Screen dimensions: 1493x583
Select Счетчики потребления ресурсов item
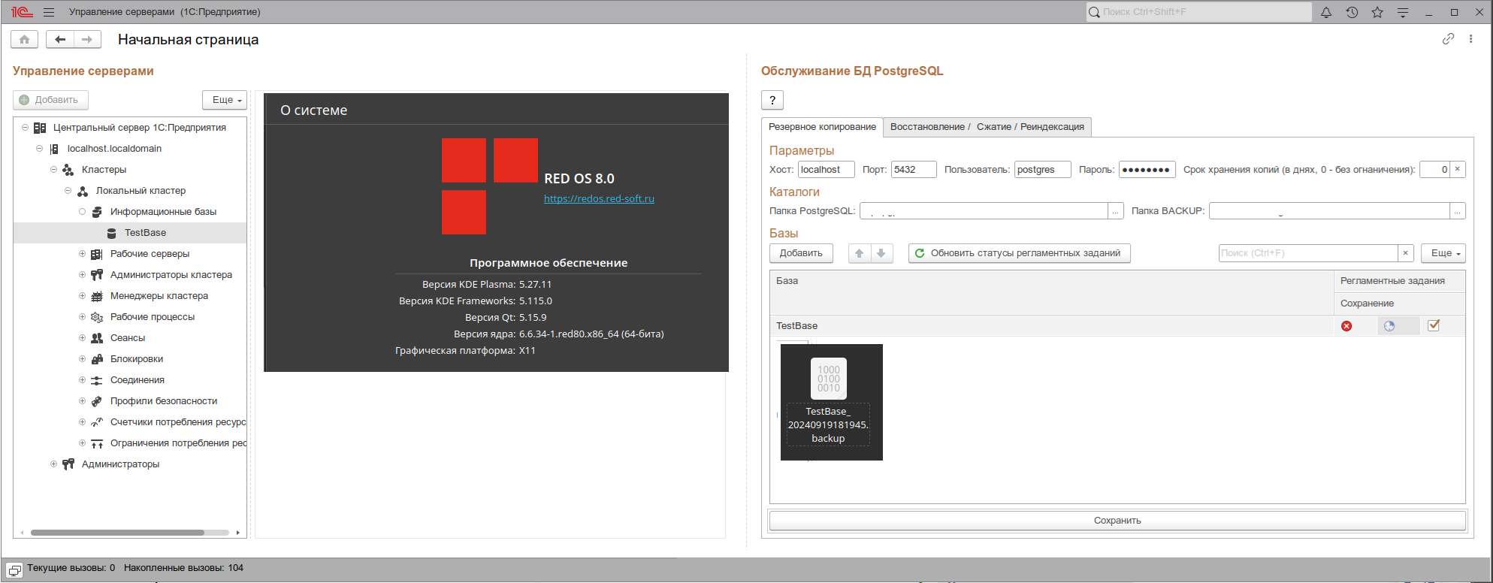[178, 422]
